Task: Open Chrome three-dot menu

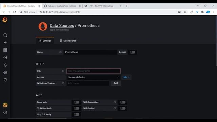Action: [213, 12]
